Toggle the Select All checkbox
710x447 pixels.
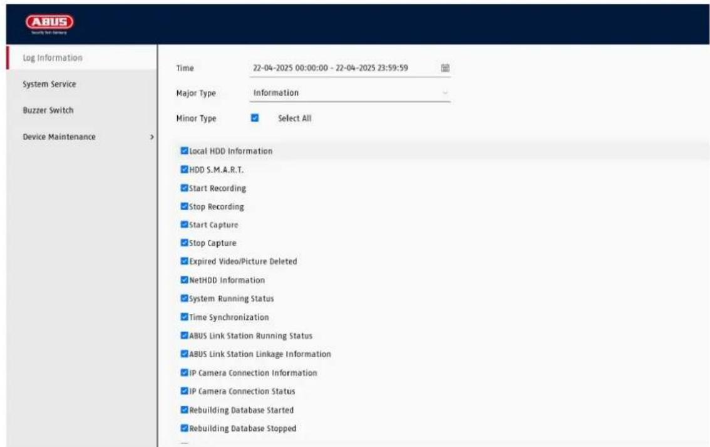255,118
